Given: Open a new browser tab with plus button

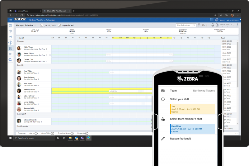Looking at the screenshot, I should (73, 11).
